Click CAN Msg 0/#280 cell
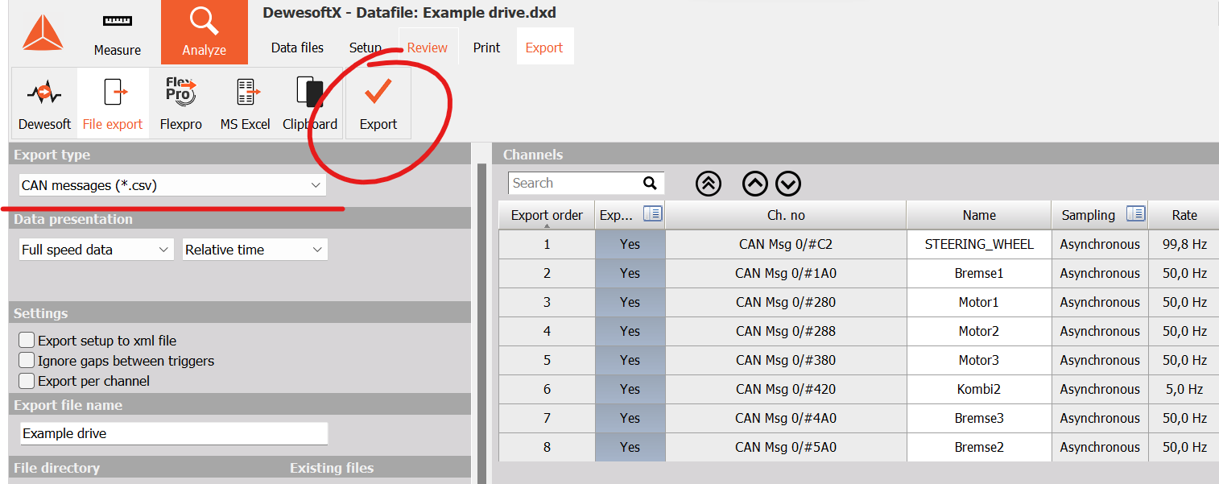 coord(786,302)
